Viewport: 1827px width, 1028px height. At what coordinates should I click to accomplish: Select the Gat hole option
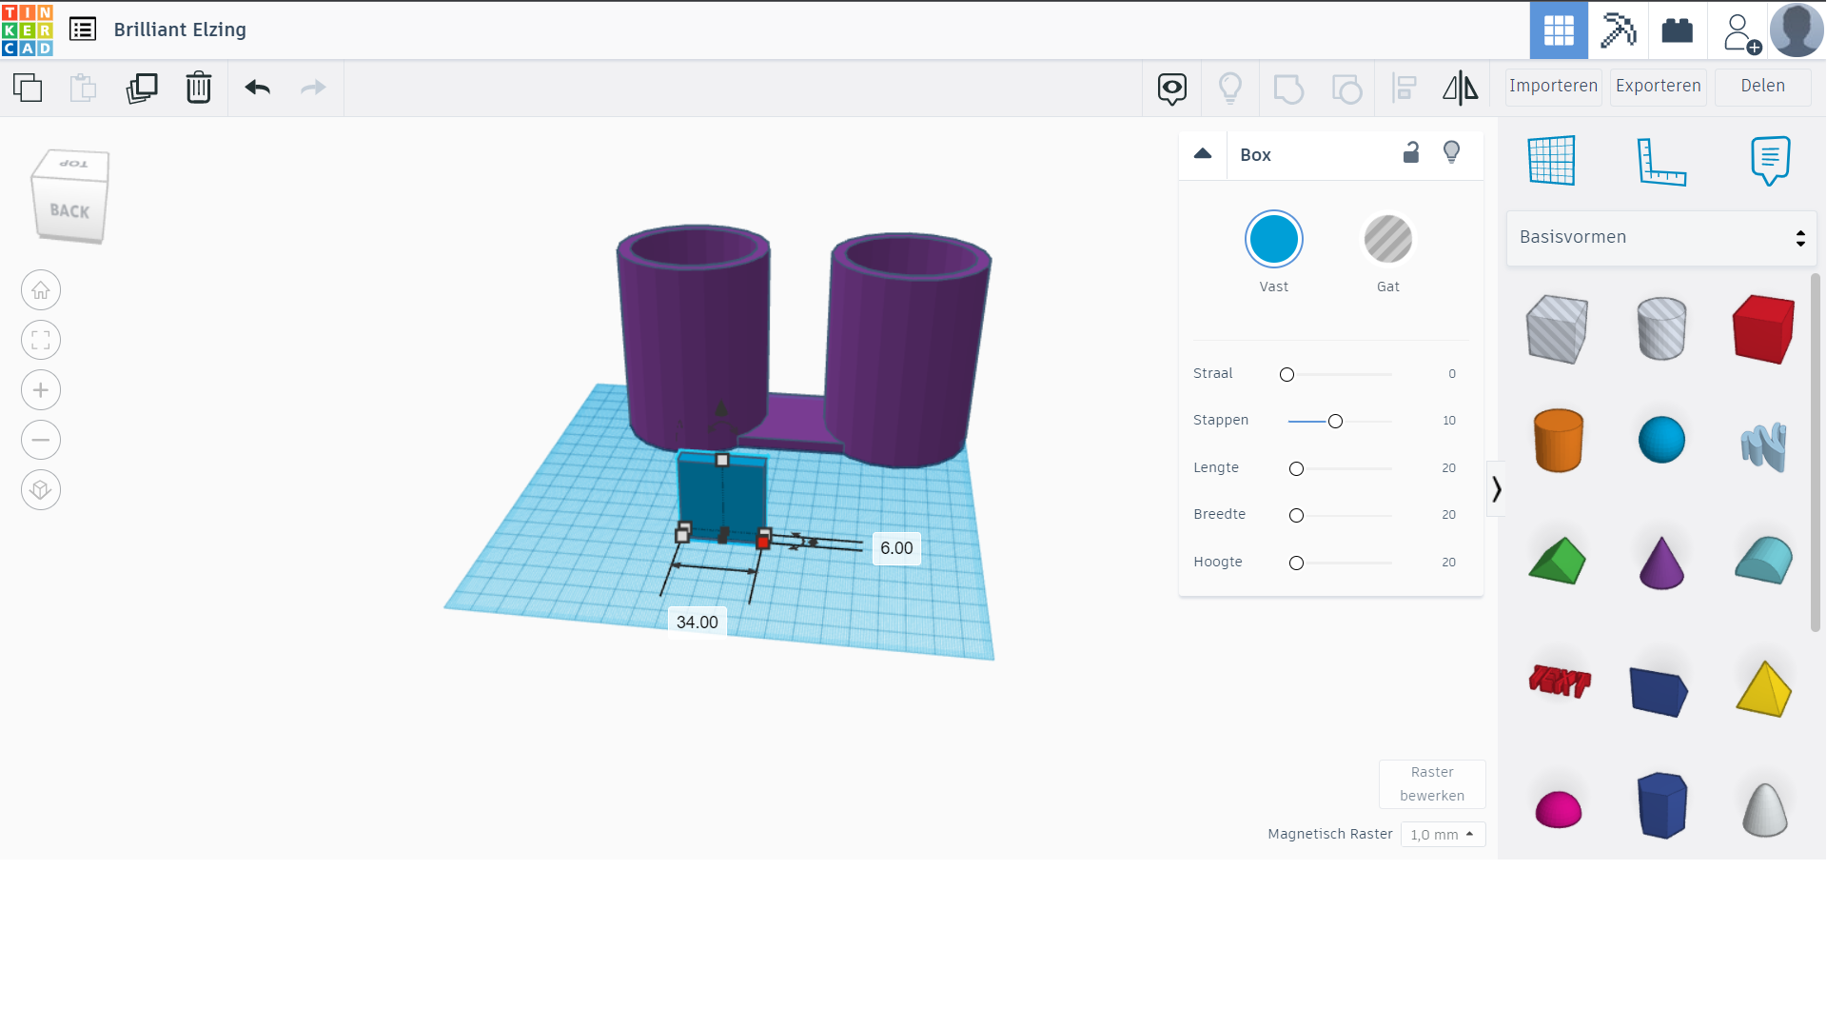(x=1387, y=239)
